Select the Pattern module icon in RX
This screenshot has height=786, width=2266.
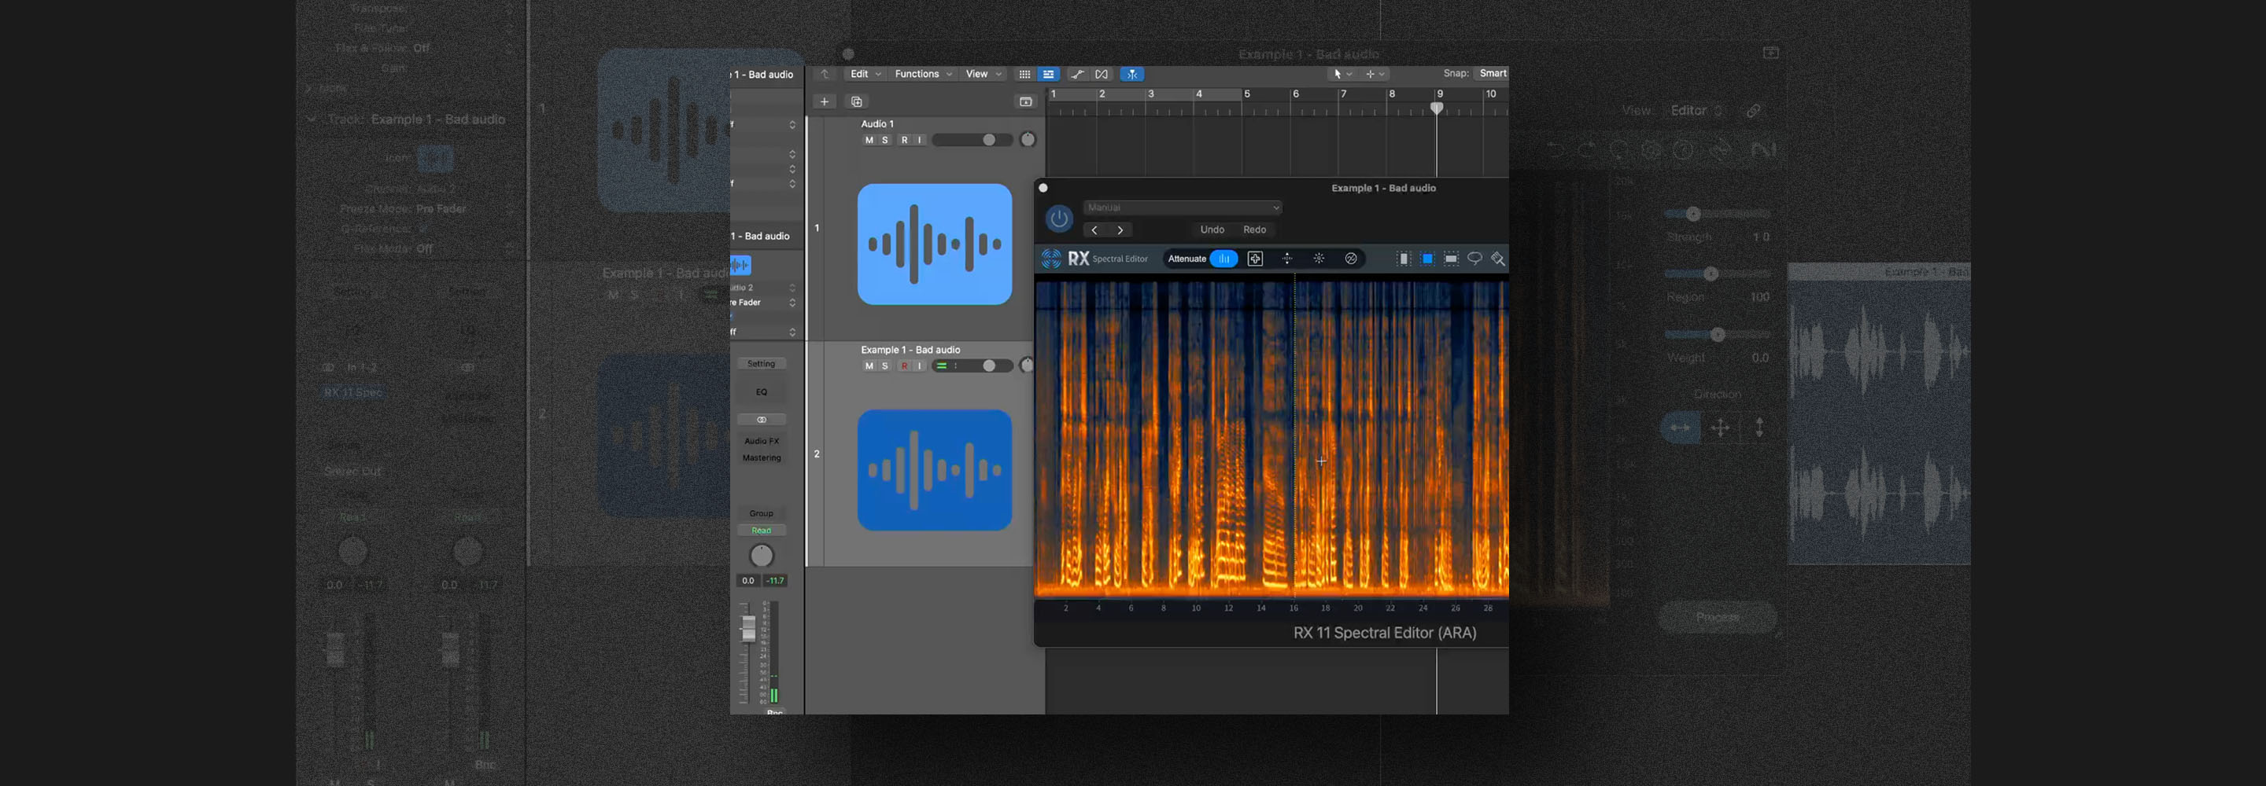pyautogui.click(x=1287, y=259)
